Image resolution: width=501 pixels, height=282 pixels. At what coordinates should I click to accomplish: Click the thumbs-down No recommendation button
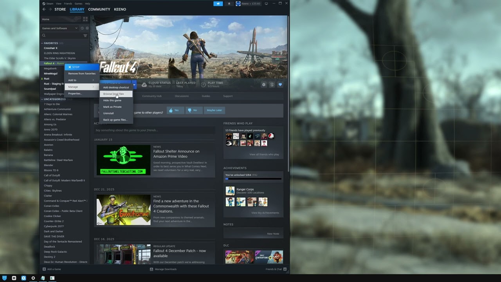193,110
